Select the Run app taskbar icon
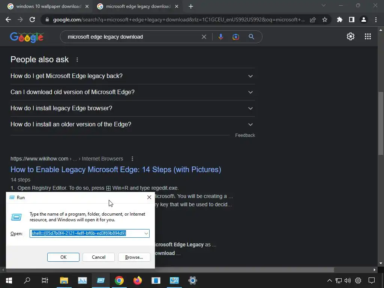 (x=100, y=280)
